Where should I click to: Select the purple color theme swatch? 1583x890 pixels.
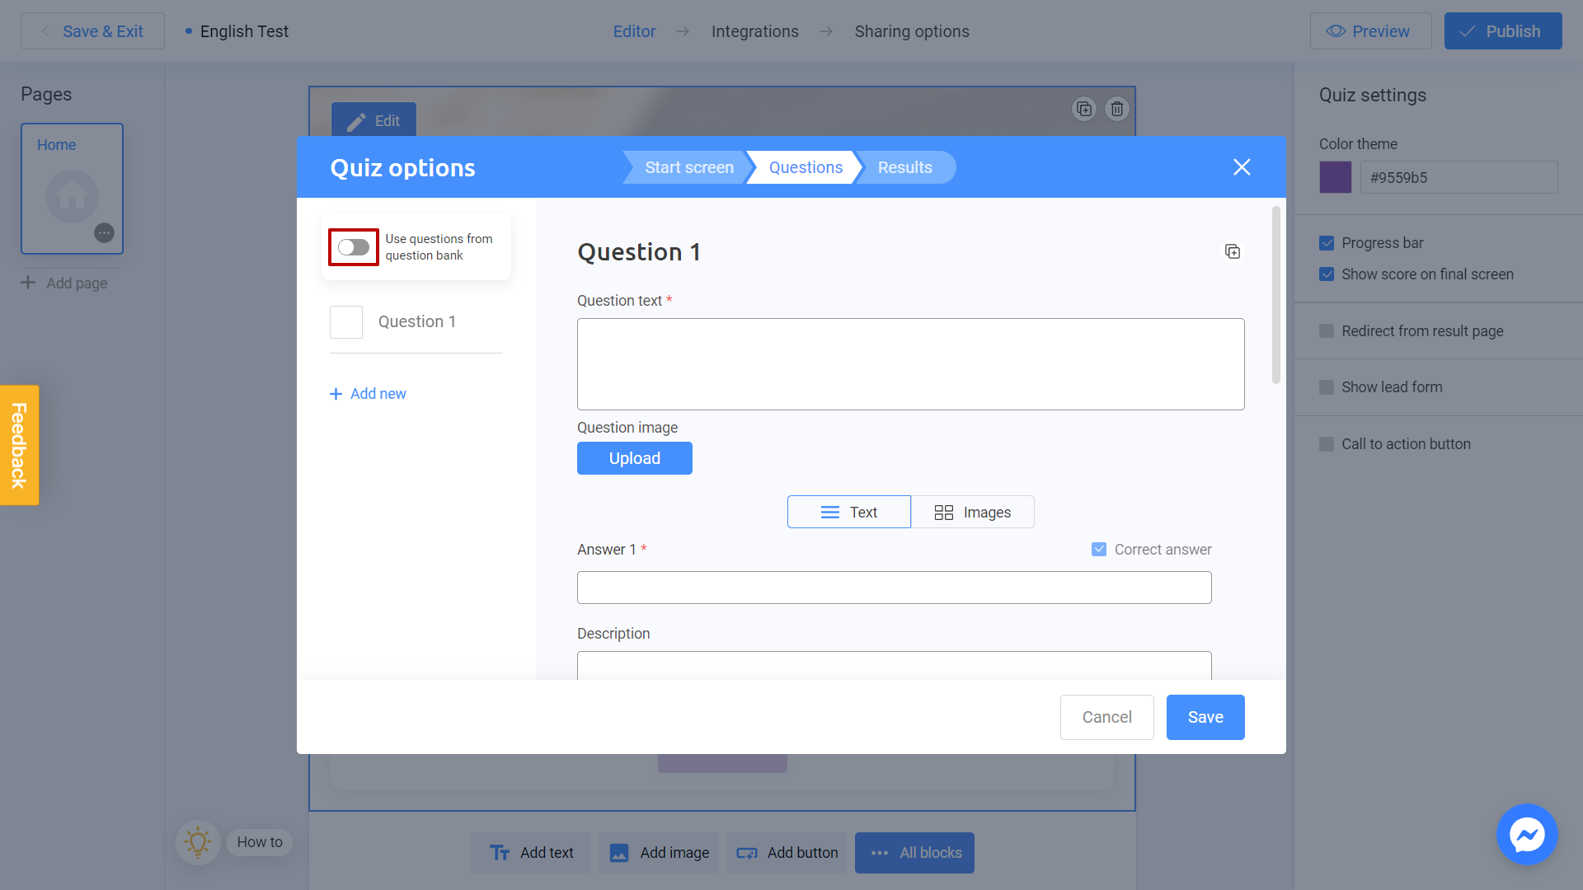(1335, 177)
